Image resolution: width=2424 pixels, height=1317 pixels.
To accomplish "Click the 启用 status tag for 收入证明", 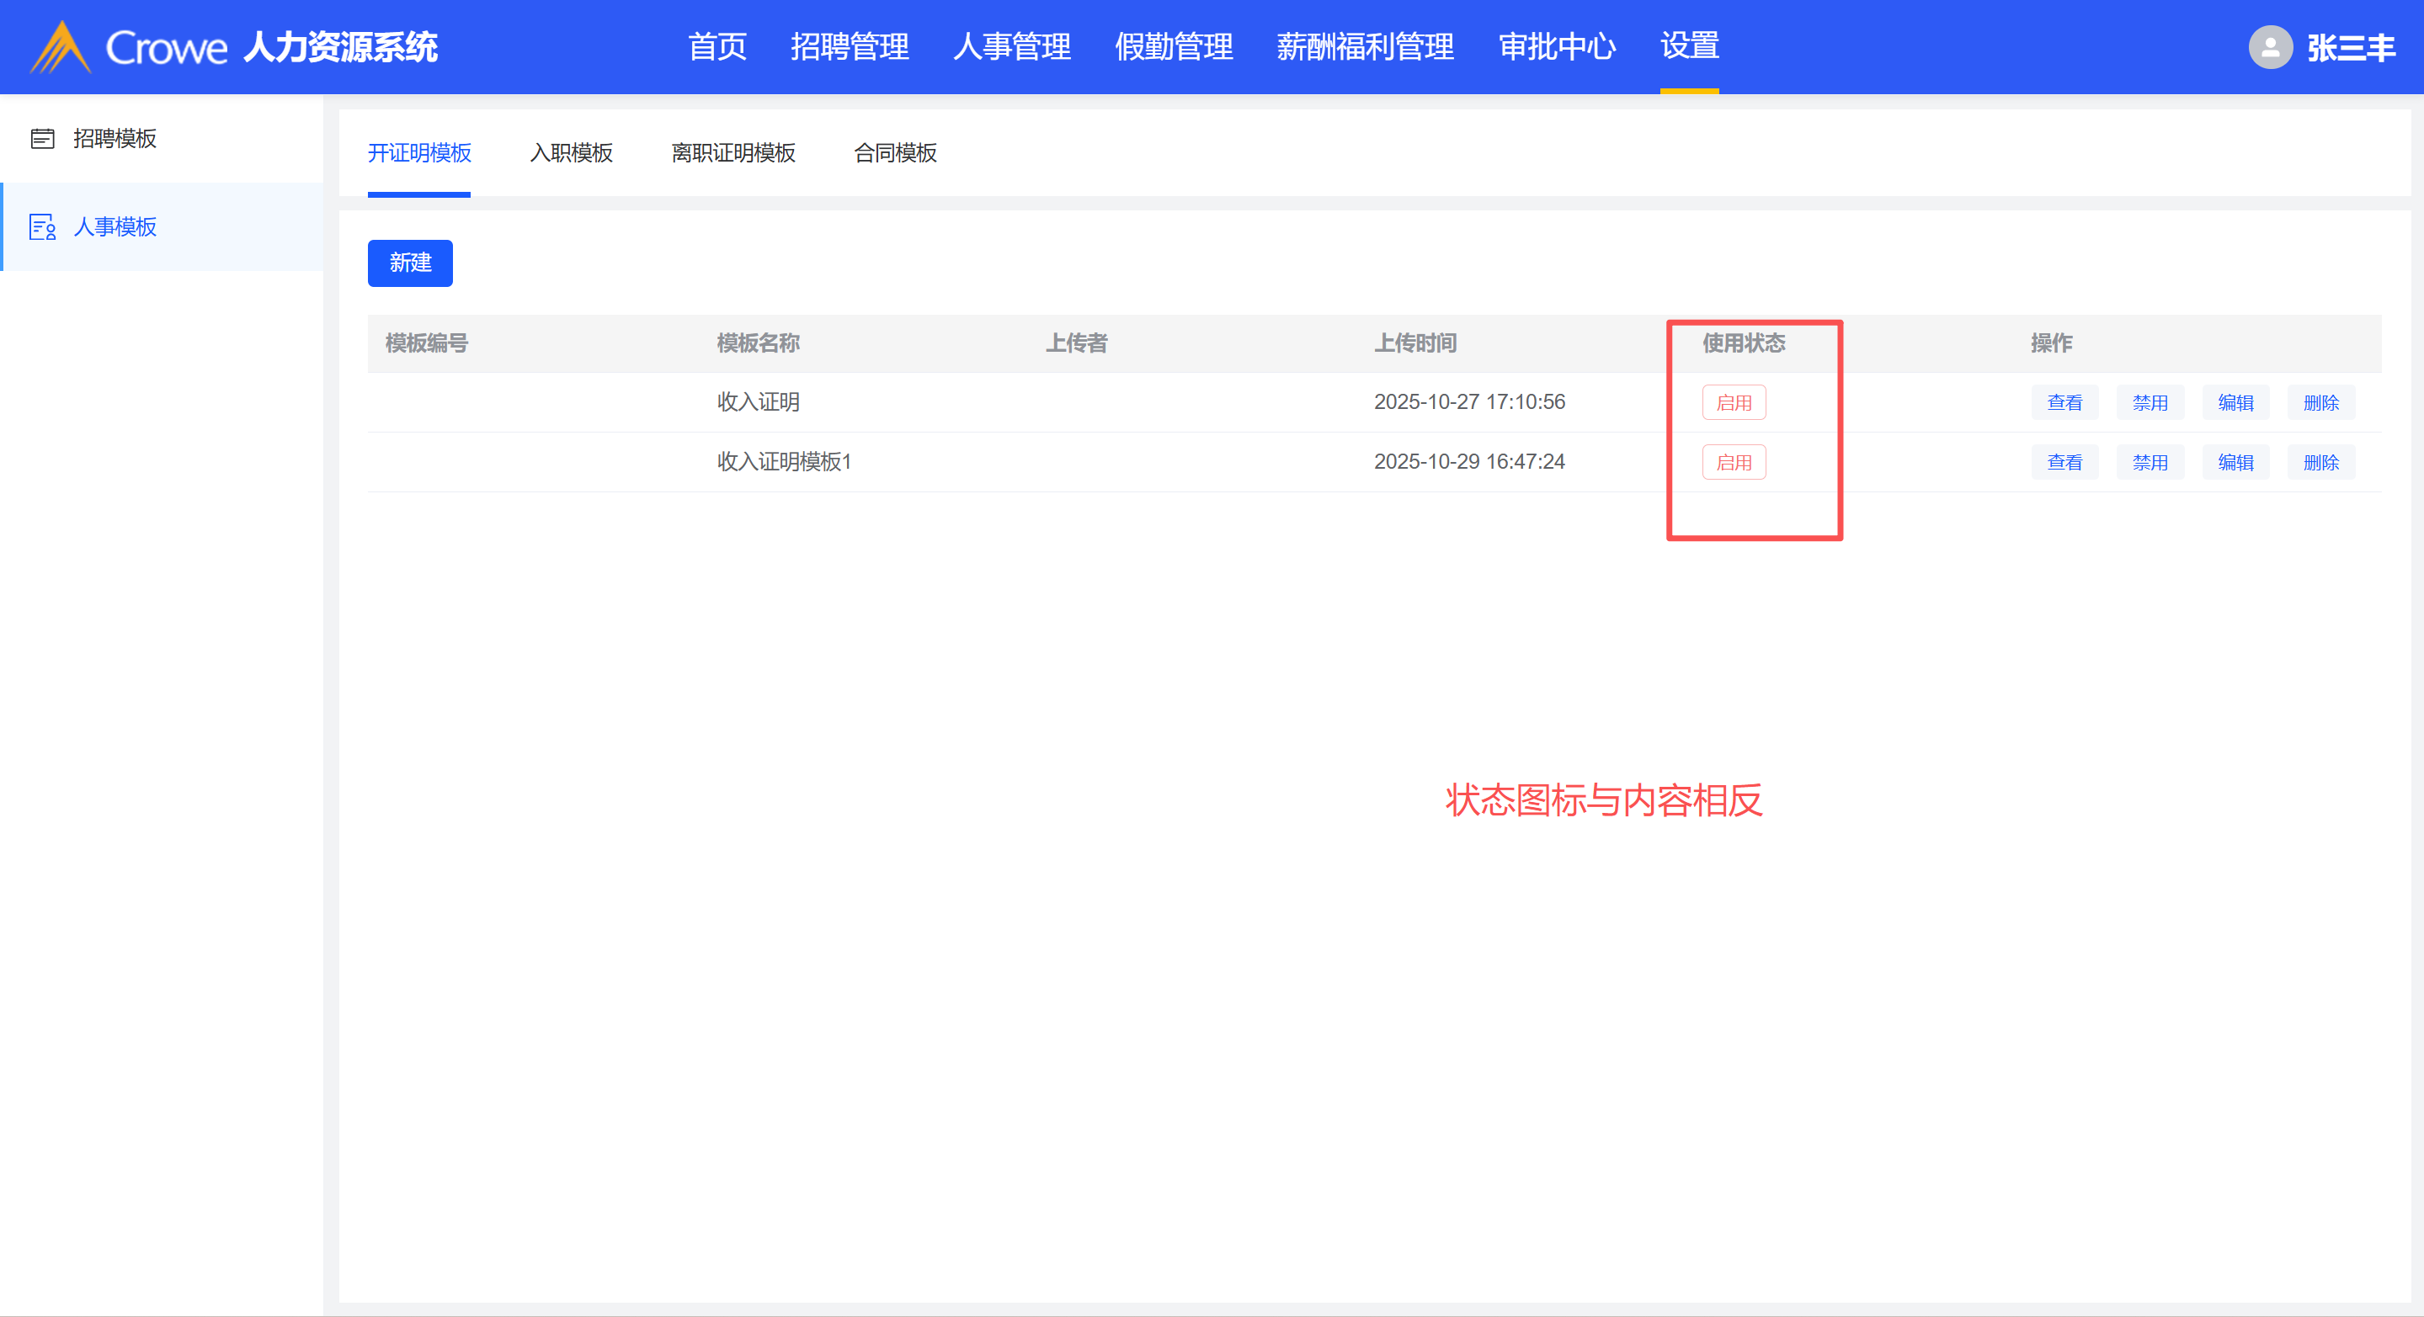I will (1734, 402).
